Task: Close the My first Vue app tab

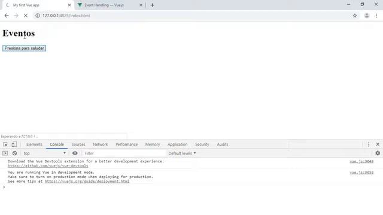Action: tap(69, 5)
